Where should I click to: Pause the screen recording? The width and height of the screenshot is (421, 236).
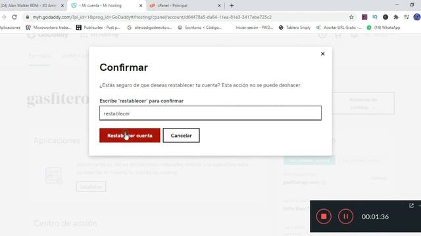[x=345, y=216]
